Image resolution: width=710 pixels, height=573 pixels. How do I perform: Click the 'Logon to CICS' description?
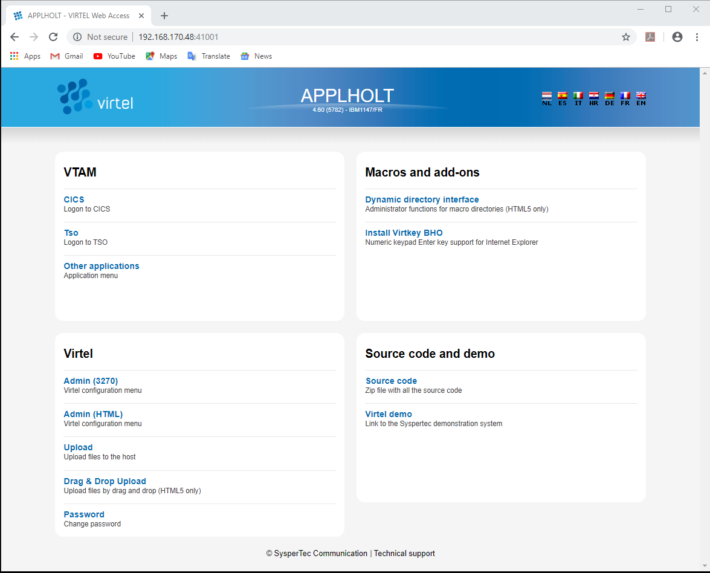87,209
